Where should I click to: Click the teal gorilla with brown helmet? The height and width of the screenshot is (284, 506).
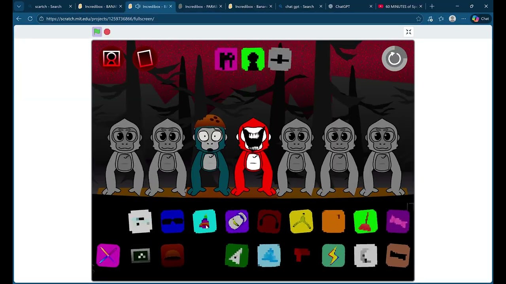[x=210, y=156]
